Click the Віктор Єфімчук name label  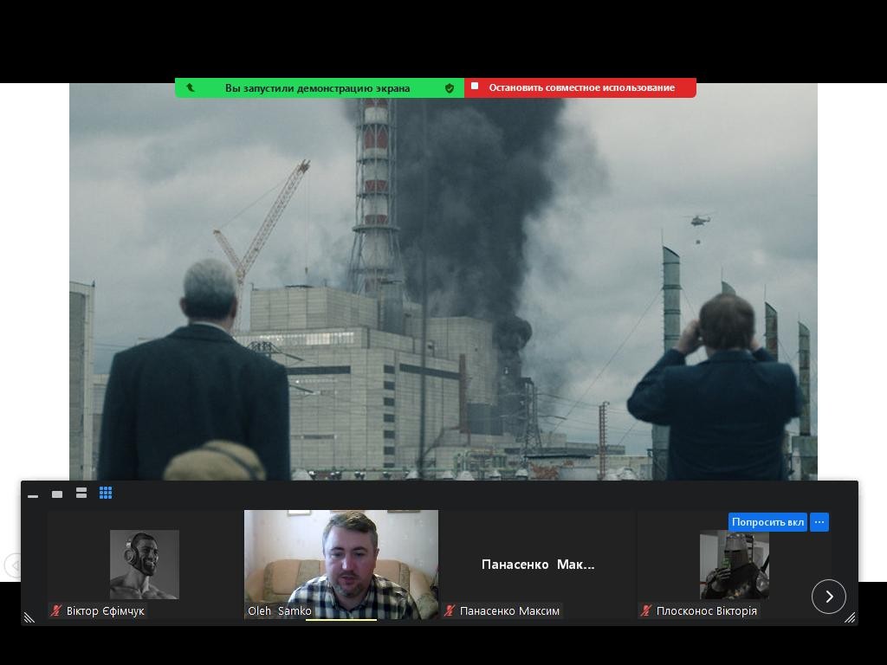(x=105, y=610)
